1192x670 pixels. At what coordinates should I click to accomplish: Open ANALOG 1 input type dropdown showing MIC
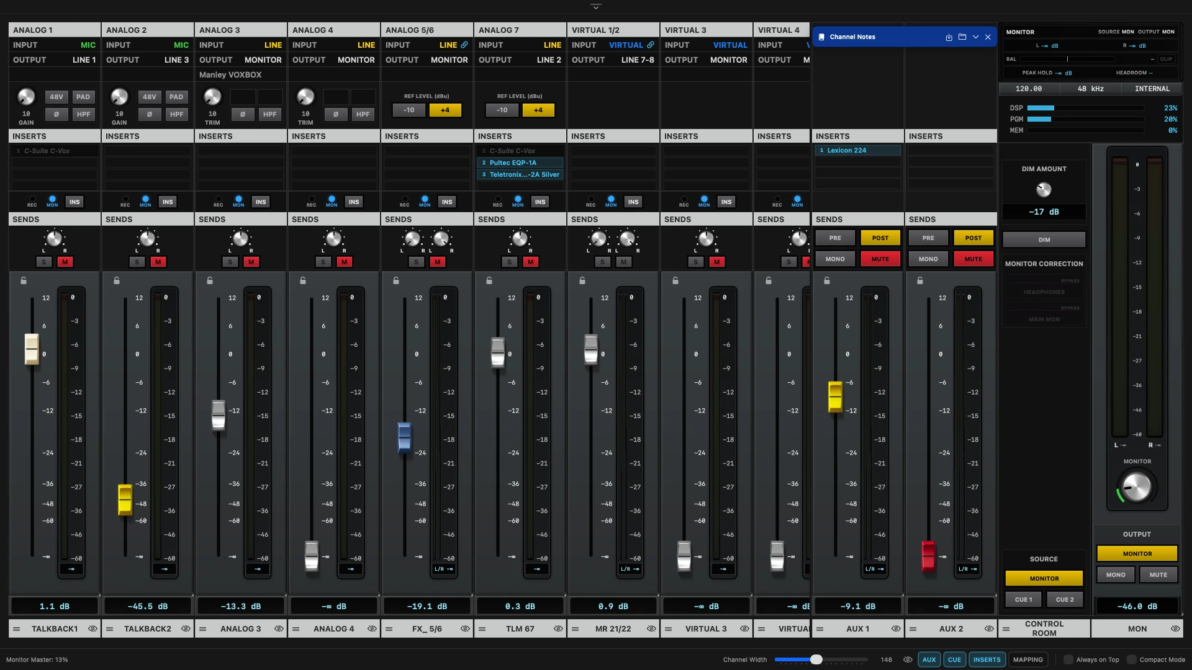click(88, 45)
